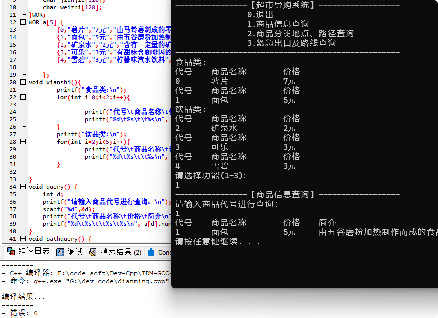Click the 【超市导购系统】 console header
438x318 pixels.
click(x=283, y=5)
